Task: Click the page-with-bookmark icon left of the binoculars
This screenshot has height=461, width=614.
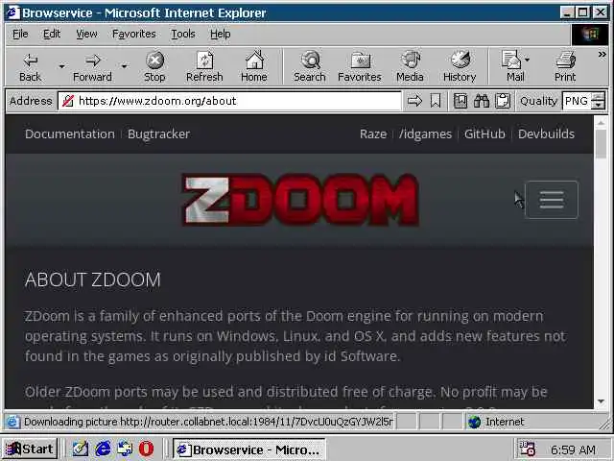Action: pyautogui.click(x=460, y=101)
